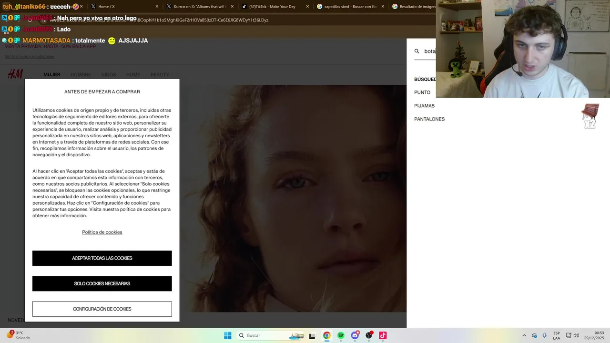Select MUJER in the H&M menu

[52, 75]
